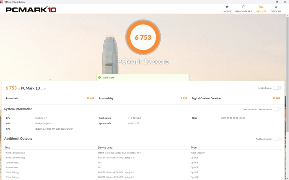Image resolution: width=289 pixels, height=180 pixels.
Task: Open the Home tab
Action: [227, 9]
